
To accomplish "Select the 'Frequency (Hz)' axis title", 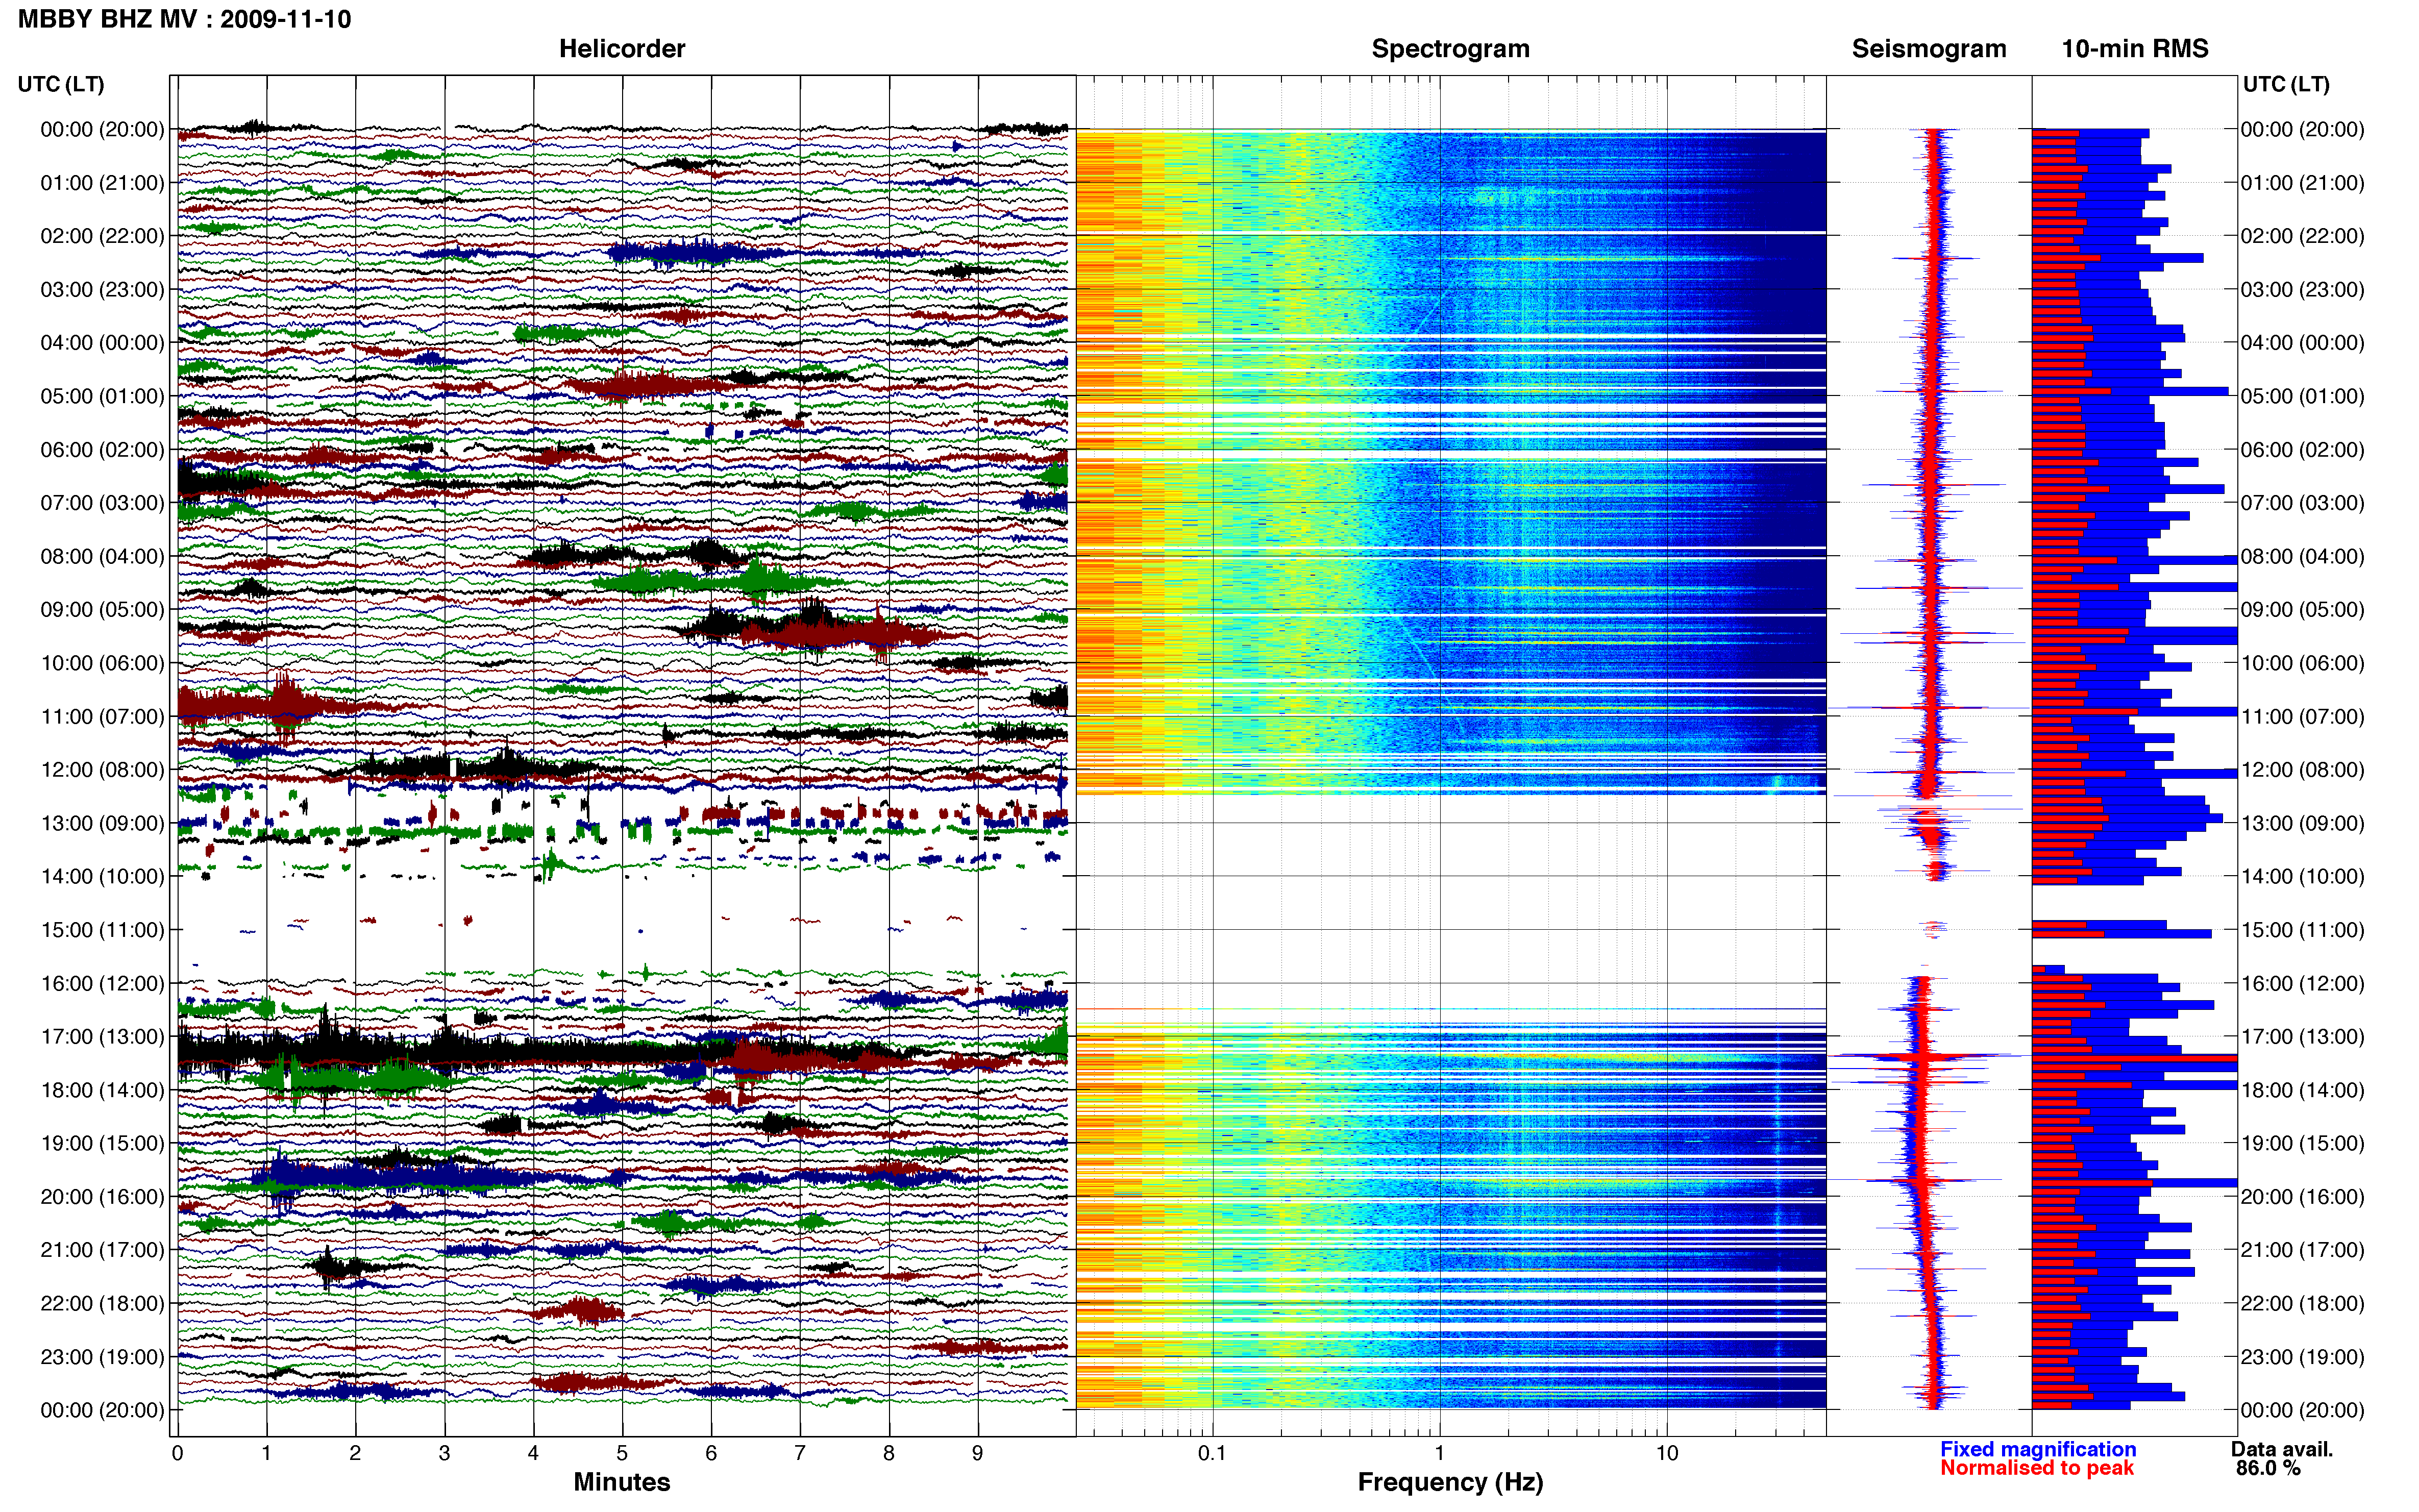I will [1450, 1482].
